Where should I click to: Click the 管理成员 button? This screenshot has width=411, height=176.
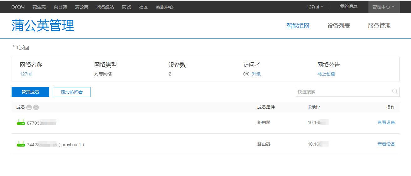point(30,92)
